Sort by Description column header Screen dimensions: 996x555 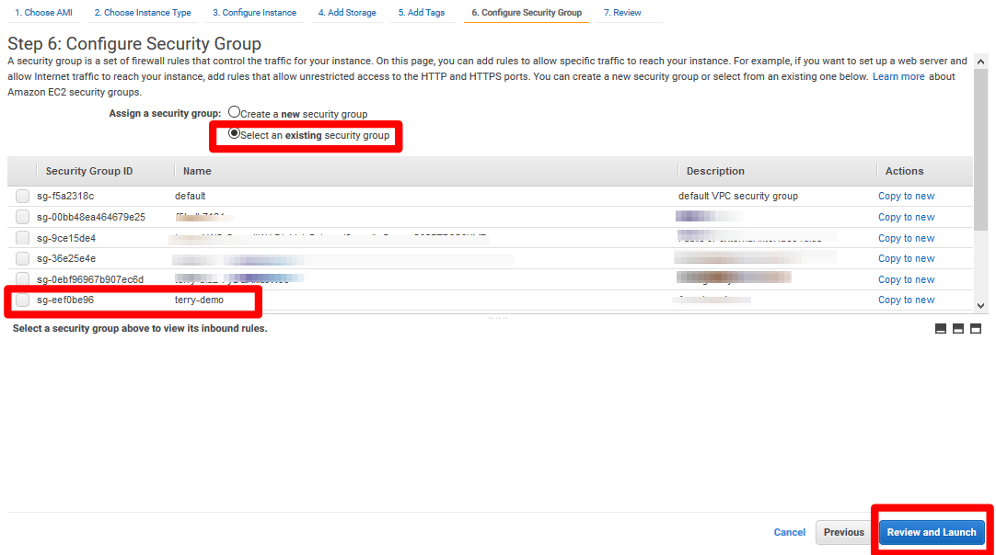pos(715,171)
